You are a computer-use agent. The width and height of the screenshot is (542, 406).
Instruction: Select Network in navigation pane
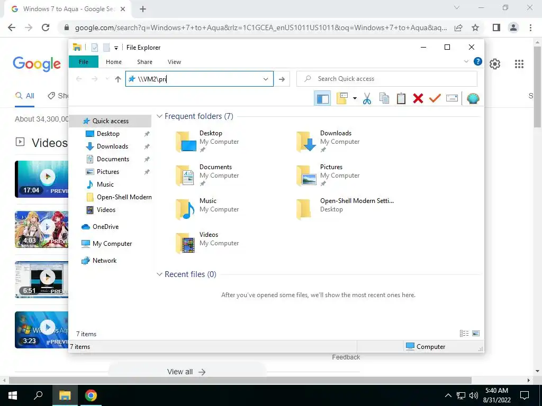tap(104, 261)
